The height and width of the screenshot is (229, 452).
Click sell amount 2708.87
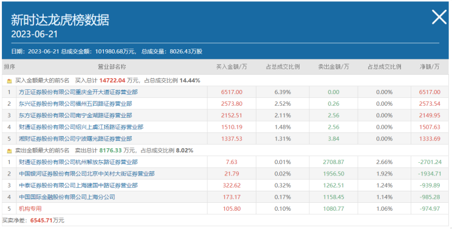(x=334, y=162)
